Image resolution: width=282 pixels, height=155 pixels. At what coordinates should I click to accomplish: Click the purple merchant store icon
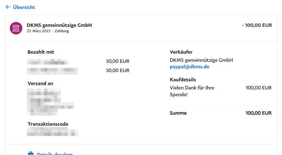16,28
